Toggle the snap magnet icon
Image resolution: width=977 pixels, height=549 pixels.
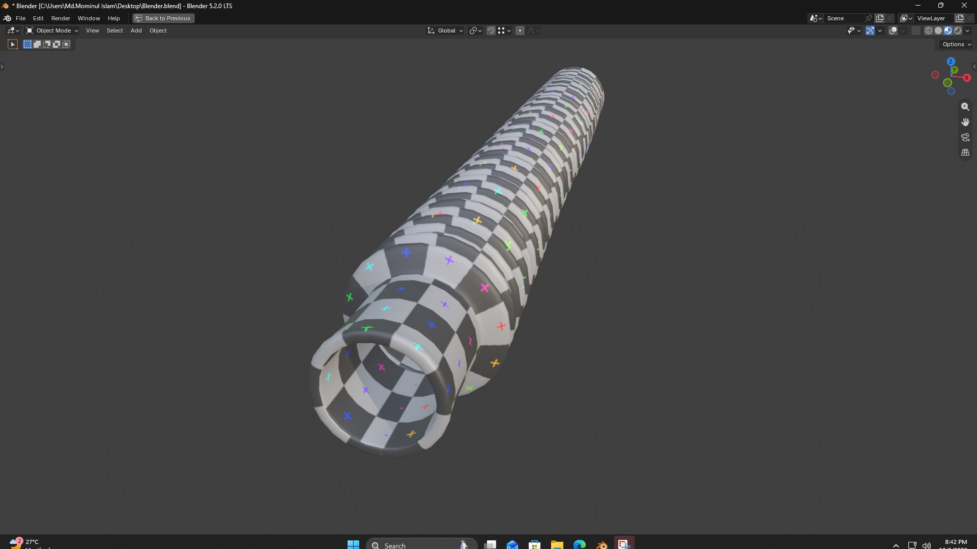click(x=491, y=30)
